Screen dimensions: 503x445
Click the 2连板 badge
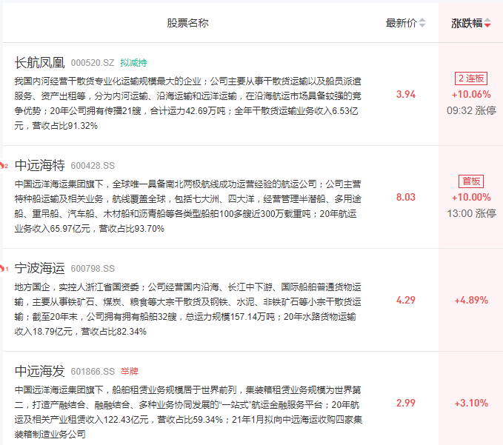(471, 78)
